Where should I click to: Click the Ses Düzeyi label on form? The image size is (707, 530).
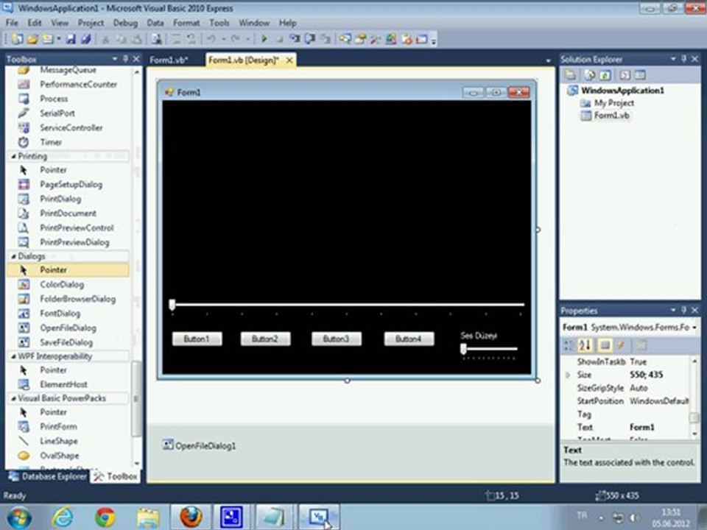coord(479,336)
